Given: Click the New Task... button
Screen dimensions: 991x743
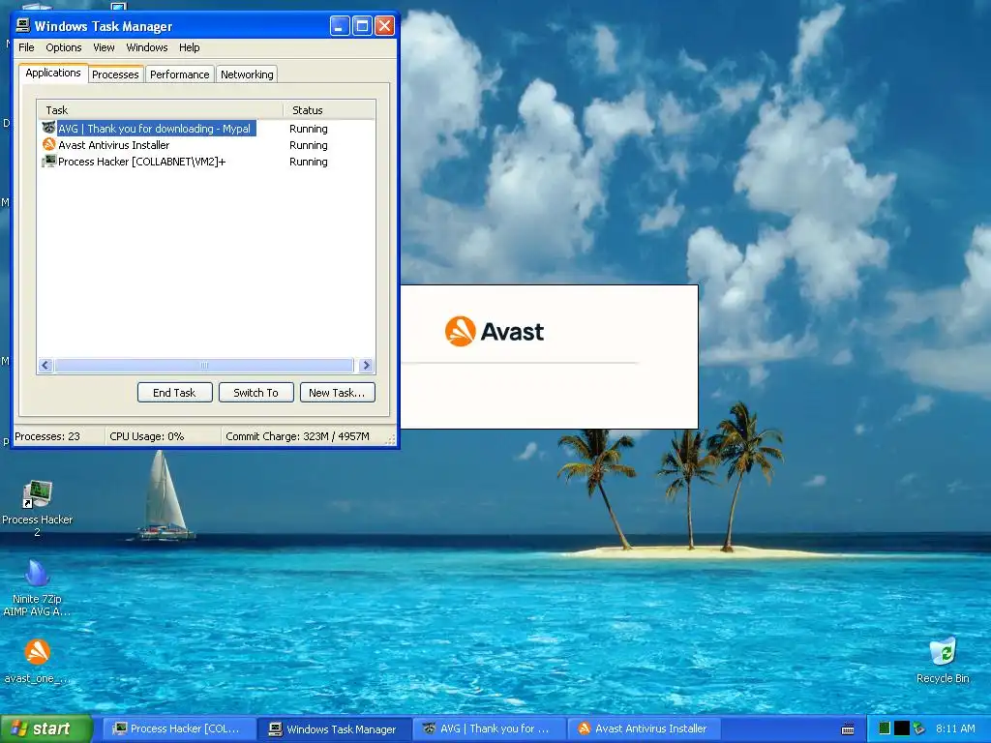Looking at the screenshot, I should tap(337, 393).
